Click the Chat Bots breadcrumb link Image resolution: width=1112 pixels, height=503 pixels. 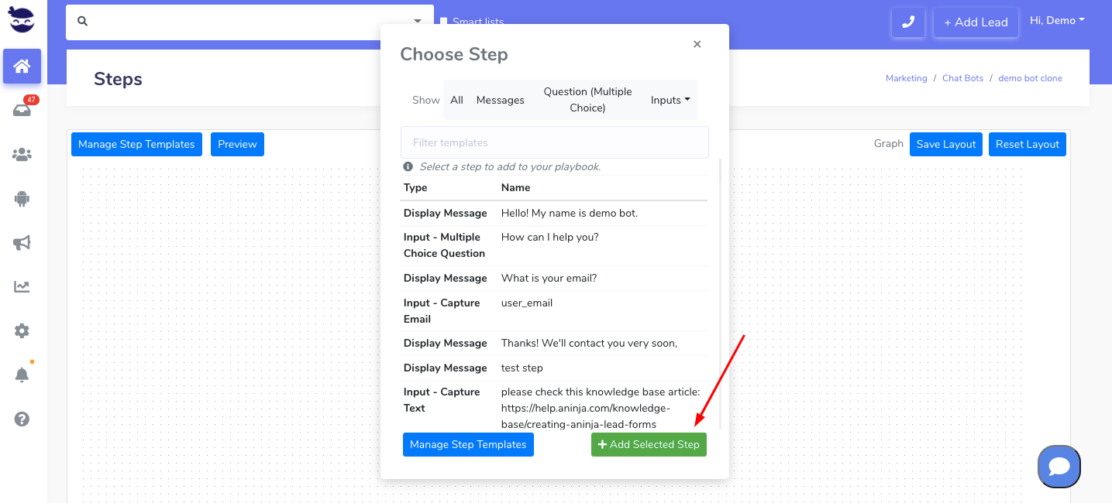click(962, 78)
